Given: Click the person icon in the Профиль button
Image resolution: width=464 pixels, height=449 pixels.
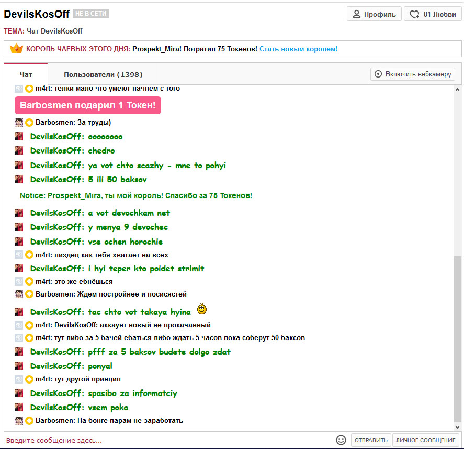Looking at the screenshot, I should (358, 14).
